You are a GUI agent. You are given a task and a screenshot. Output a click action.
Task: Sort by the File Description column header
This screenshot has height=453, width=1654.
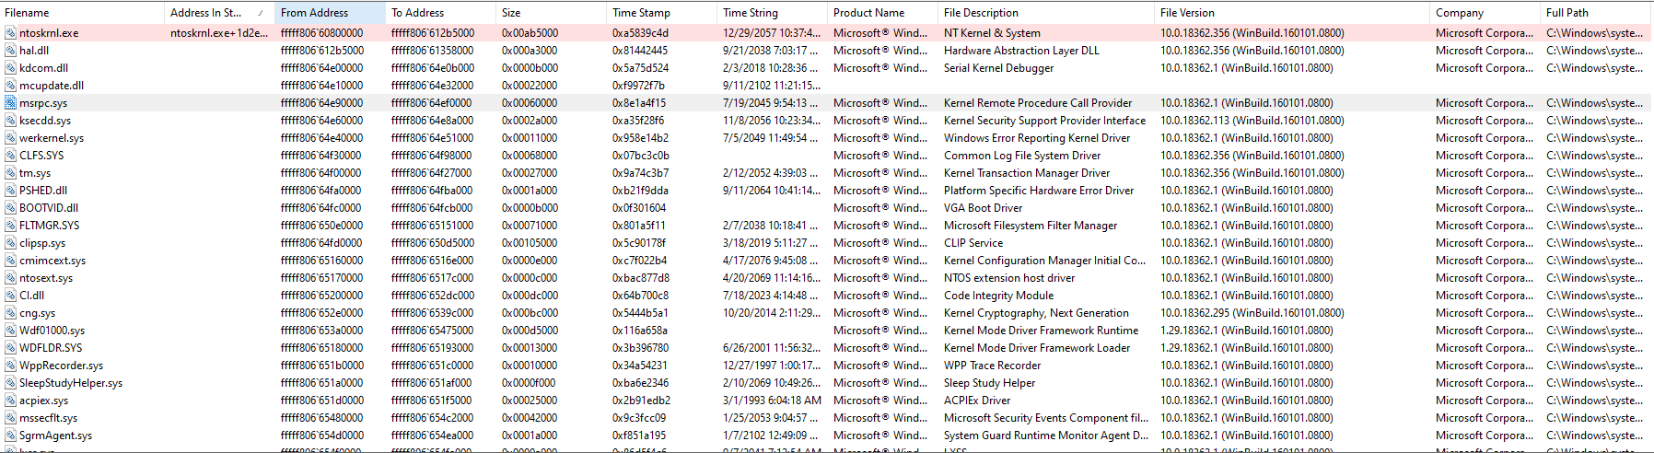pos(1047,13)
